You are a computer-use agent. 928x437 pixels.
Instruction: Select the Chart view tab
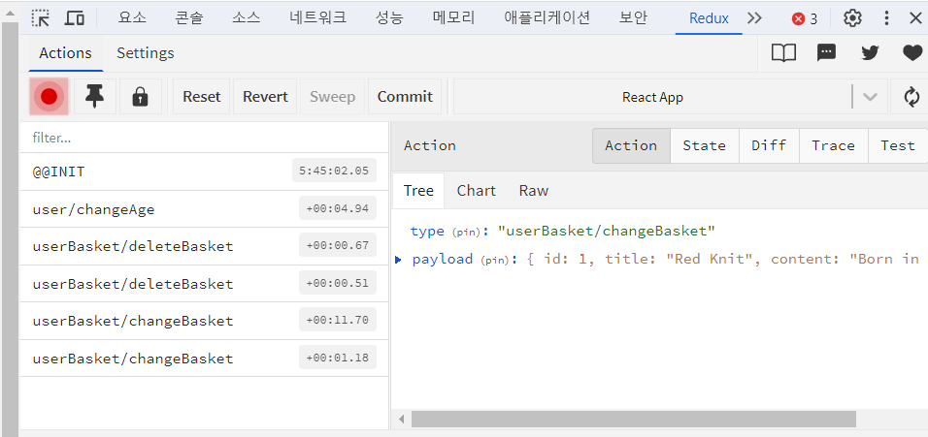pos(476,191)
